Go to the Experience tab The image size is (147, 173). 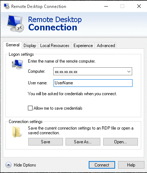[83, 46]
